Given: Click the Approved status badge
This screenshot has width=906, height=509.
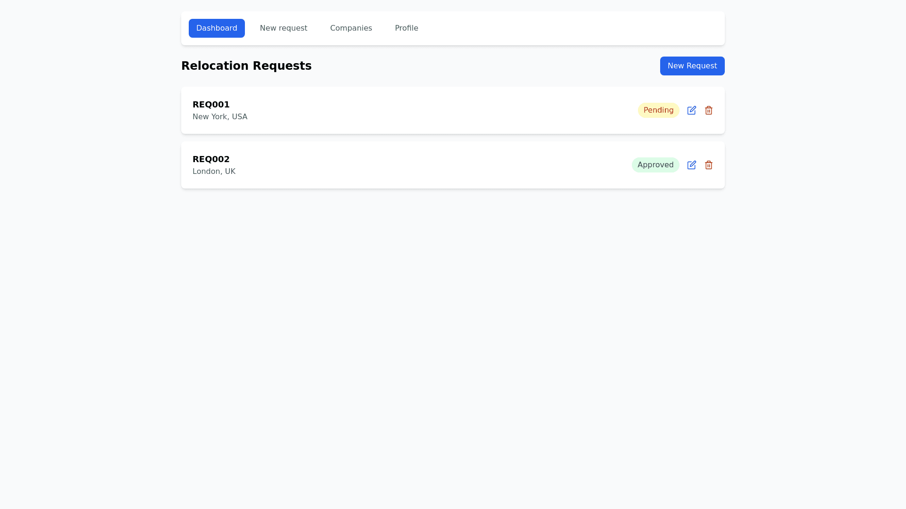Looking at the screenshot, I should tap(655, 165).
